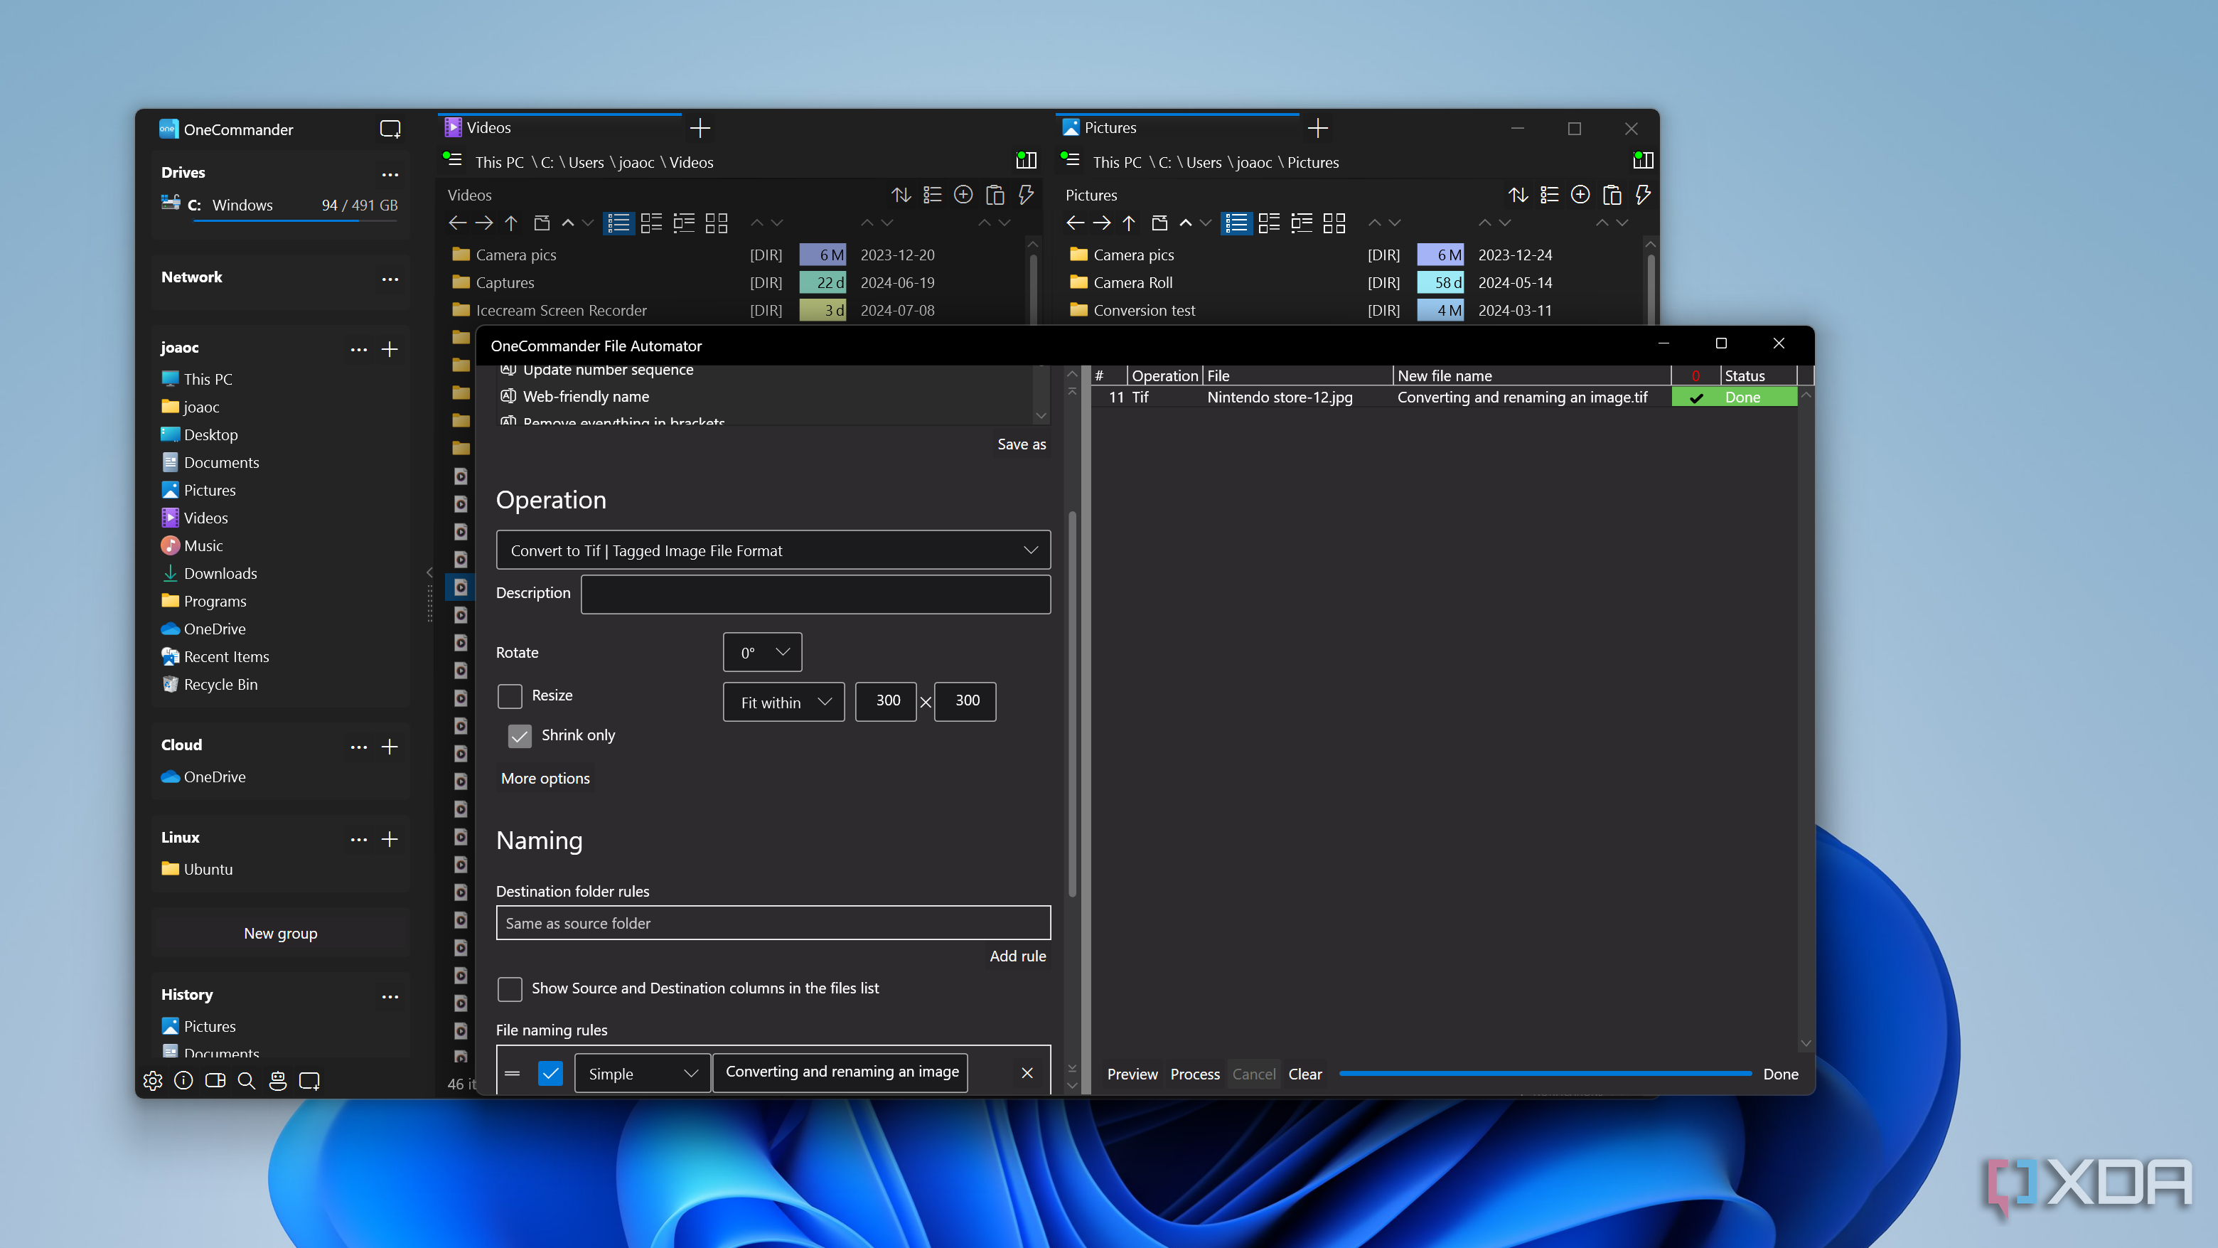
Task: Click new window icon beside OneCommander title
Action: (390, 129)
